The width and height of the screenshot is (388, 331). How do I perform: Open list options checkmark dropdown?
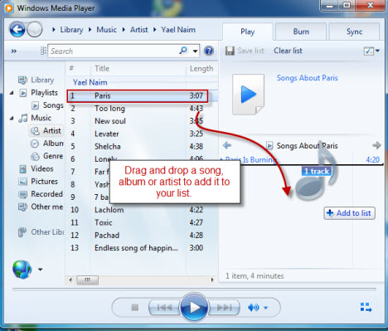tap(371, 51)
